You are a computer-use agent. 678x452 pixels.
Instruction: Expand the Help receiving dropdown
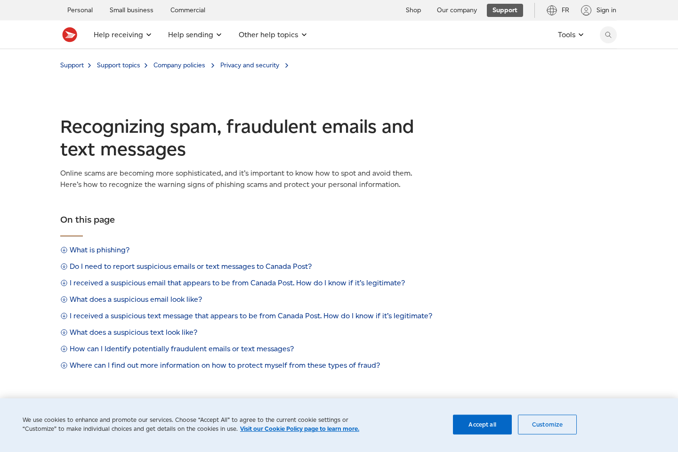pos(122,35)
